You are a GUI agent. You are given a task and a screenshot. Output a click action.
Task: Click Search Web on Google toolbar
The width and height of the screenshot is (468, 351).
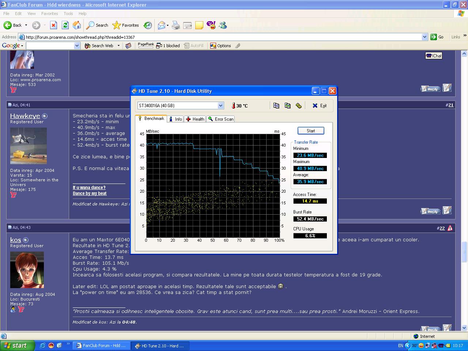point(99,46)
